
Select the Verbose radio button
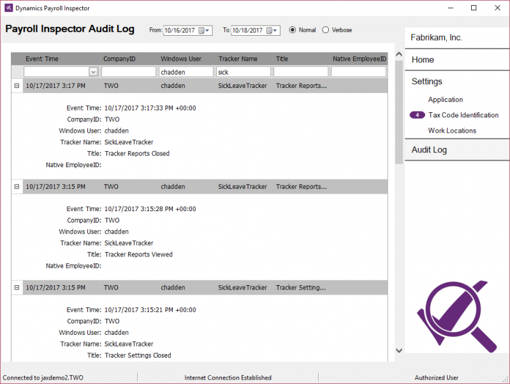click(x=326, y=30)
